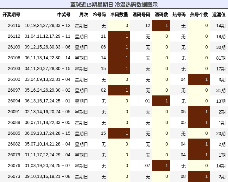228x182 pixels.
Task: Select issue number 26085
Action: click(14, 133)
